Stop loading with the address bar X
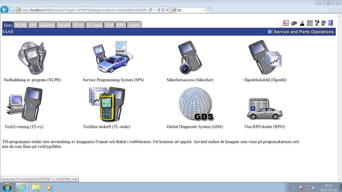The height and width of the screenshot is (192, 342). pyautogui.click(x=167, y=10)
